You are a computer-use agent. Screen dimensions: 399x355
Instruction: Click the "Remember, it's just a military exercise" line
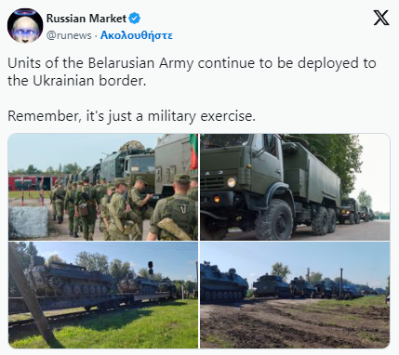(x=131, y=116)
